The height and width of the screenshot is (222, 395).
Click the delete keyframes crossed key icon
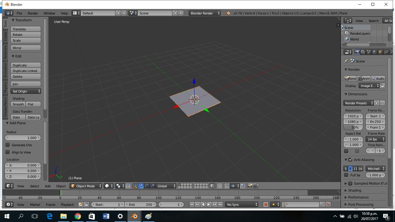click(x=328, y=205)
